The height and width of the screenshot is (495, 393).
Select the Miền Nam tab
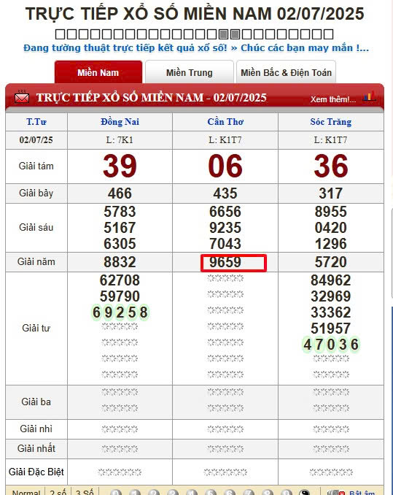coord(98,72)
